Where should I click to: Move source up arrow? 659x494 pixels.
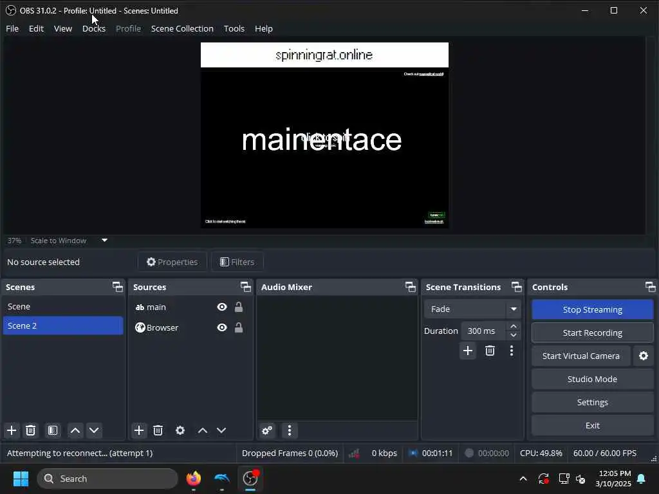coord(203,430)
